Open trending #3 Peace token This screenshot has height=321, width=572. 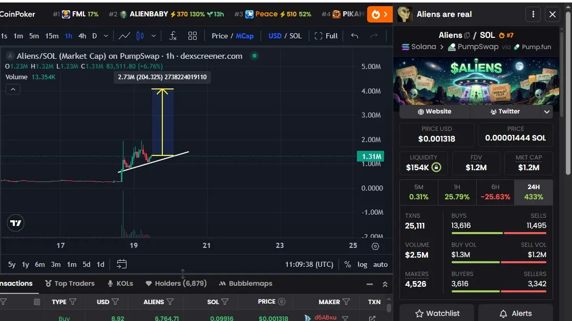tap(272, 14)
